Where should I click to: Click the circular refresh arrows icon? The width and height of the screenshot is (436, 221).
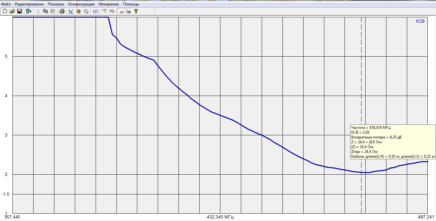pyautogui.click(x=86, y=11)
